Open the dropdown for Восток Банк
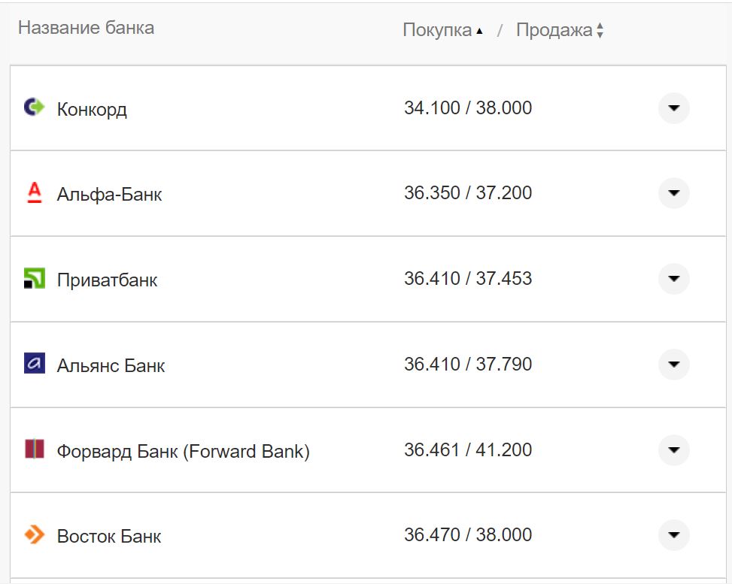Viewport: 732px width, 584px height. 674,536
